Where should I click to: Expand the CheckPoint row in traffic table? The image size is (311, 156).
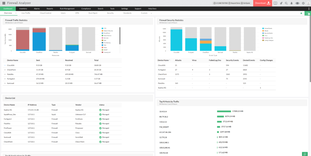point(5,70)
